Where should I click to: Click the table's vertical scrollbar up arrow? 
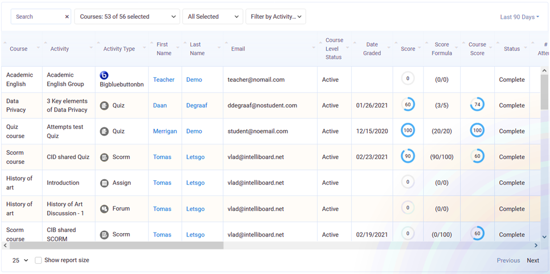[x=544, y=70]
